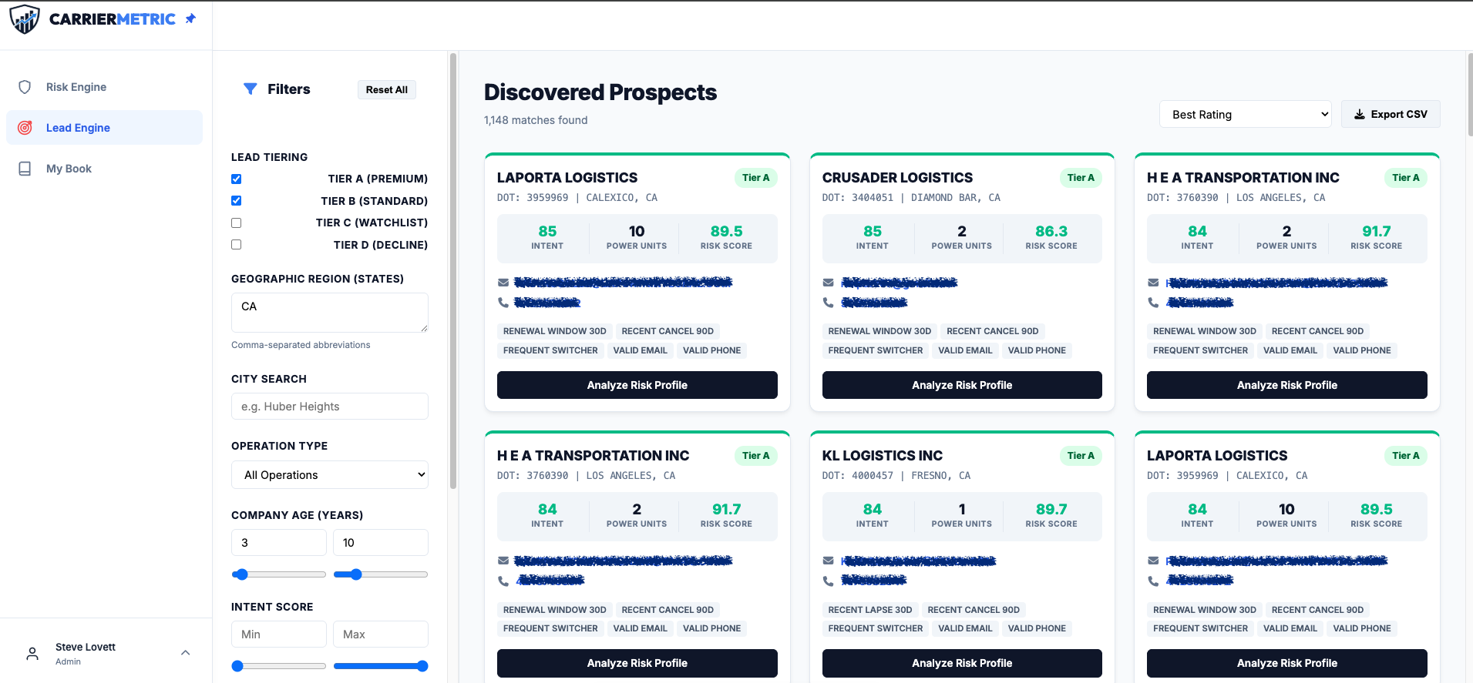The width and height of the screenshot is (1473, 683).
Task: Uncheck Tier A (Premium) checkbox
Action: 237,179
